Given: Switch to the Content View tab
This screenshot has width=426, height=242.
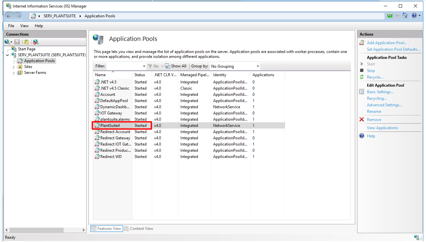Looking at the screenshot, I should click(138, 229).
